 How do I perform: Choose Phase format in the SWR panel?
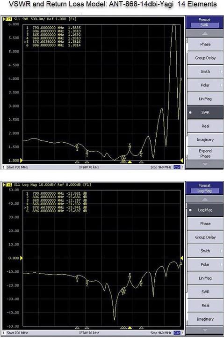(205, 44)
